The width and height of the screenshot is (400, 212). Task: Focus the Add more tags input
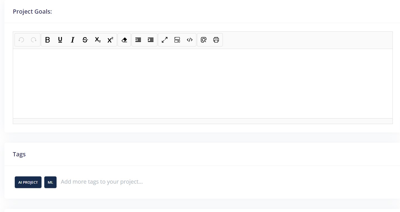[x=102, y=182]
